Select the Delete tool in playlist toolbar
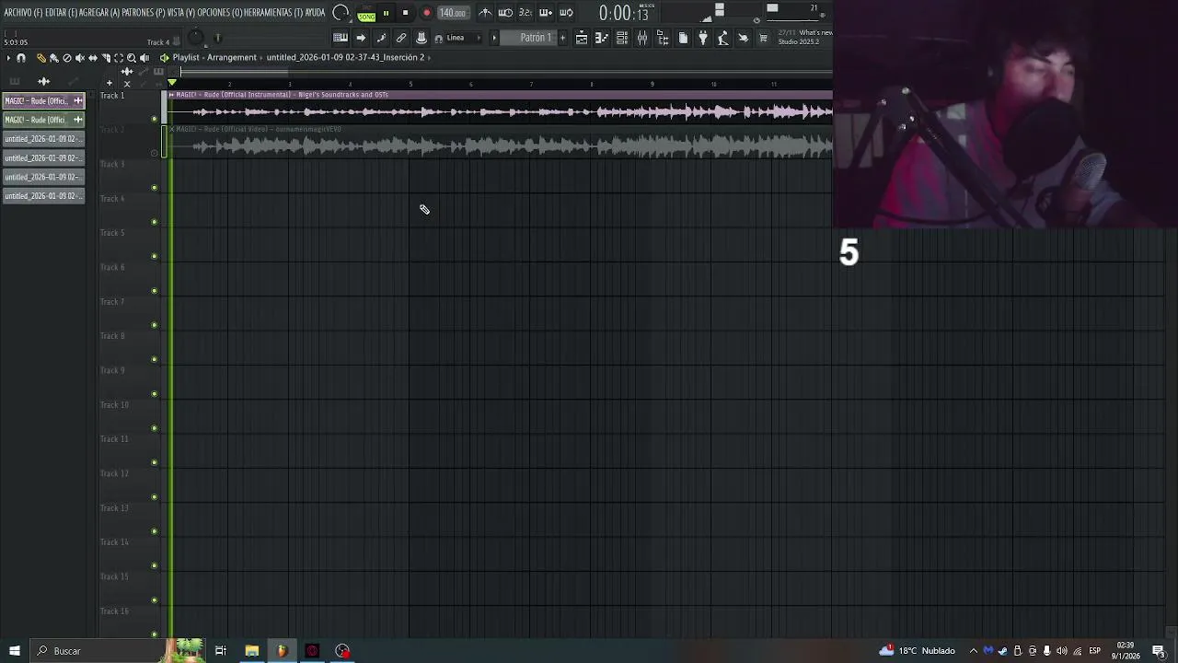 click(x=67, y=58)
